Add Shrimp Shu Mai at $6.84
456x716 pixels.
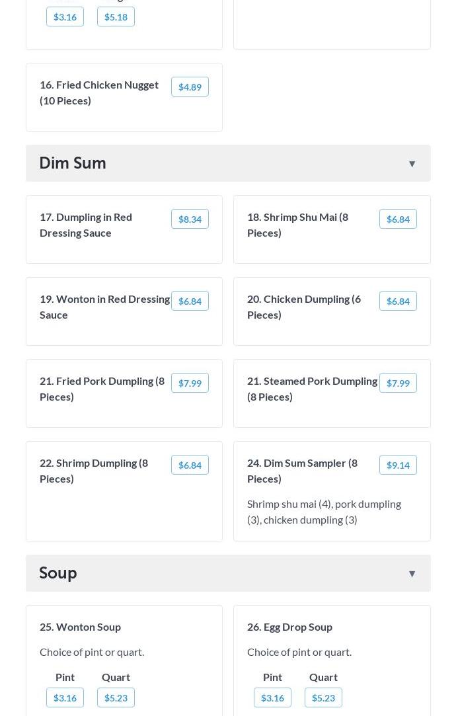(x=398, y=219)
